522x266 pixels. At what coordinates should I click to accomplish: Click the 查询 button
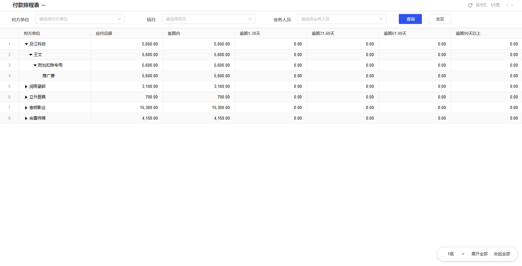pyautogui.click(x=410, y=19)
